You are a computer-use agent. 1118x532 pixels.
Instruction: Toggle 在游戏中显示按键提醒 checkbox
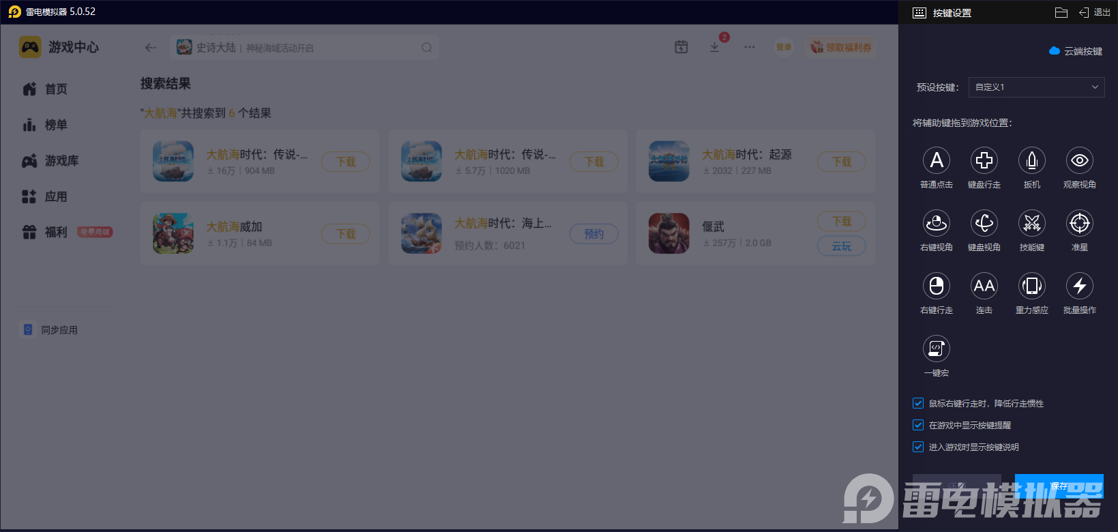tap(918, 425)
